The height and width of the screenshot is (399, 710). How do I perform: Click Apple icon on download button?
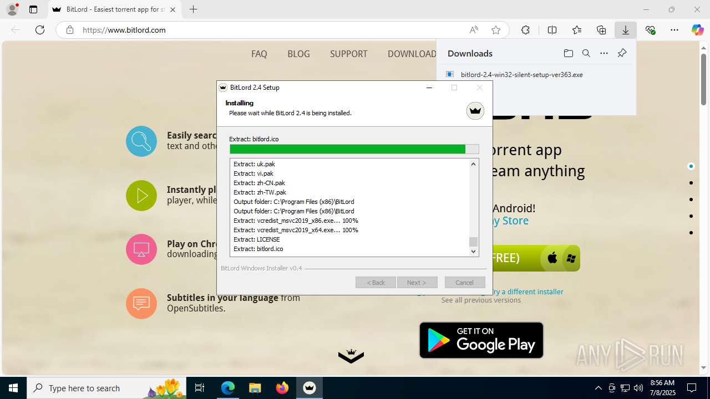[x=552, y=258]
